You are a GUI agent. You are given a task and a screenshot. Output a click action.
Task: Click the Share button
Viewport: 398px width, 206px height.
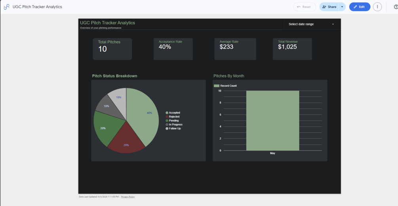[329, 7]
